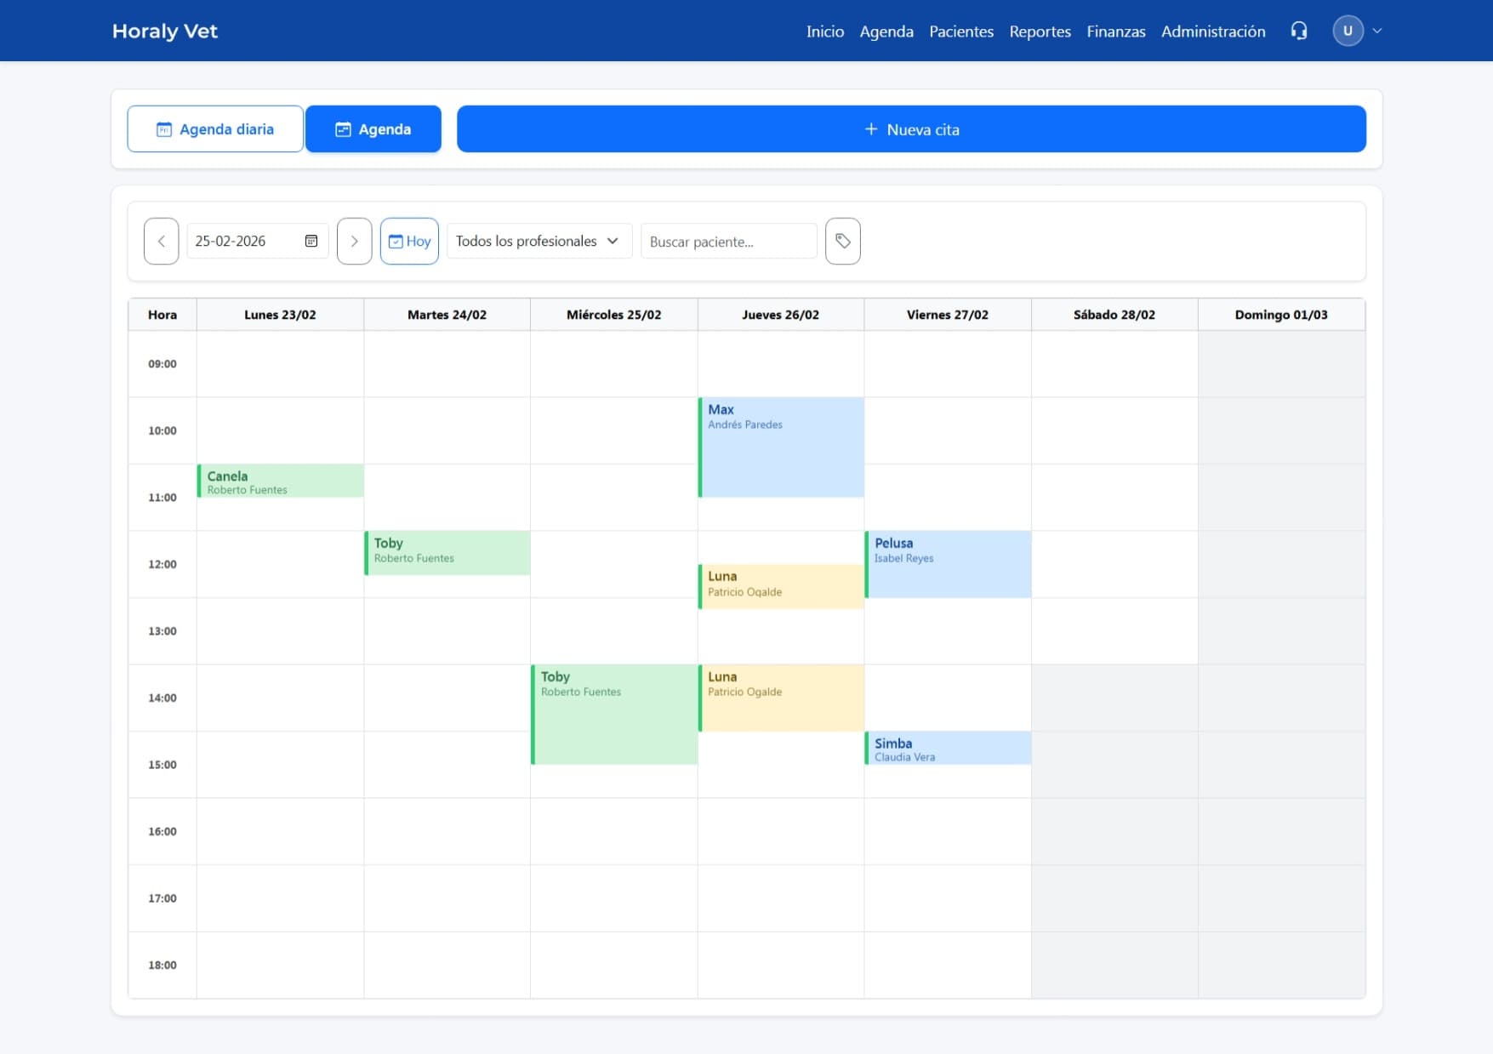Screen dimensions: 1493x1054
Task: Switch to Agenda diaria mode
Action: (x=214, y=129)
